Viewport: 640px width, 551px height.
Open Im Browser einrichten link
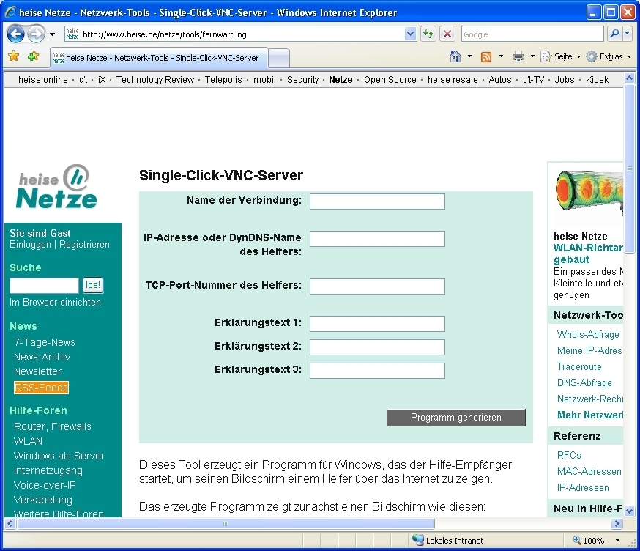tap(55, 303)
